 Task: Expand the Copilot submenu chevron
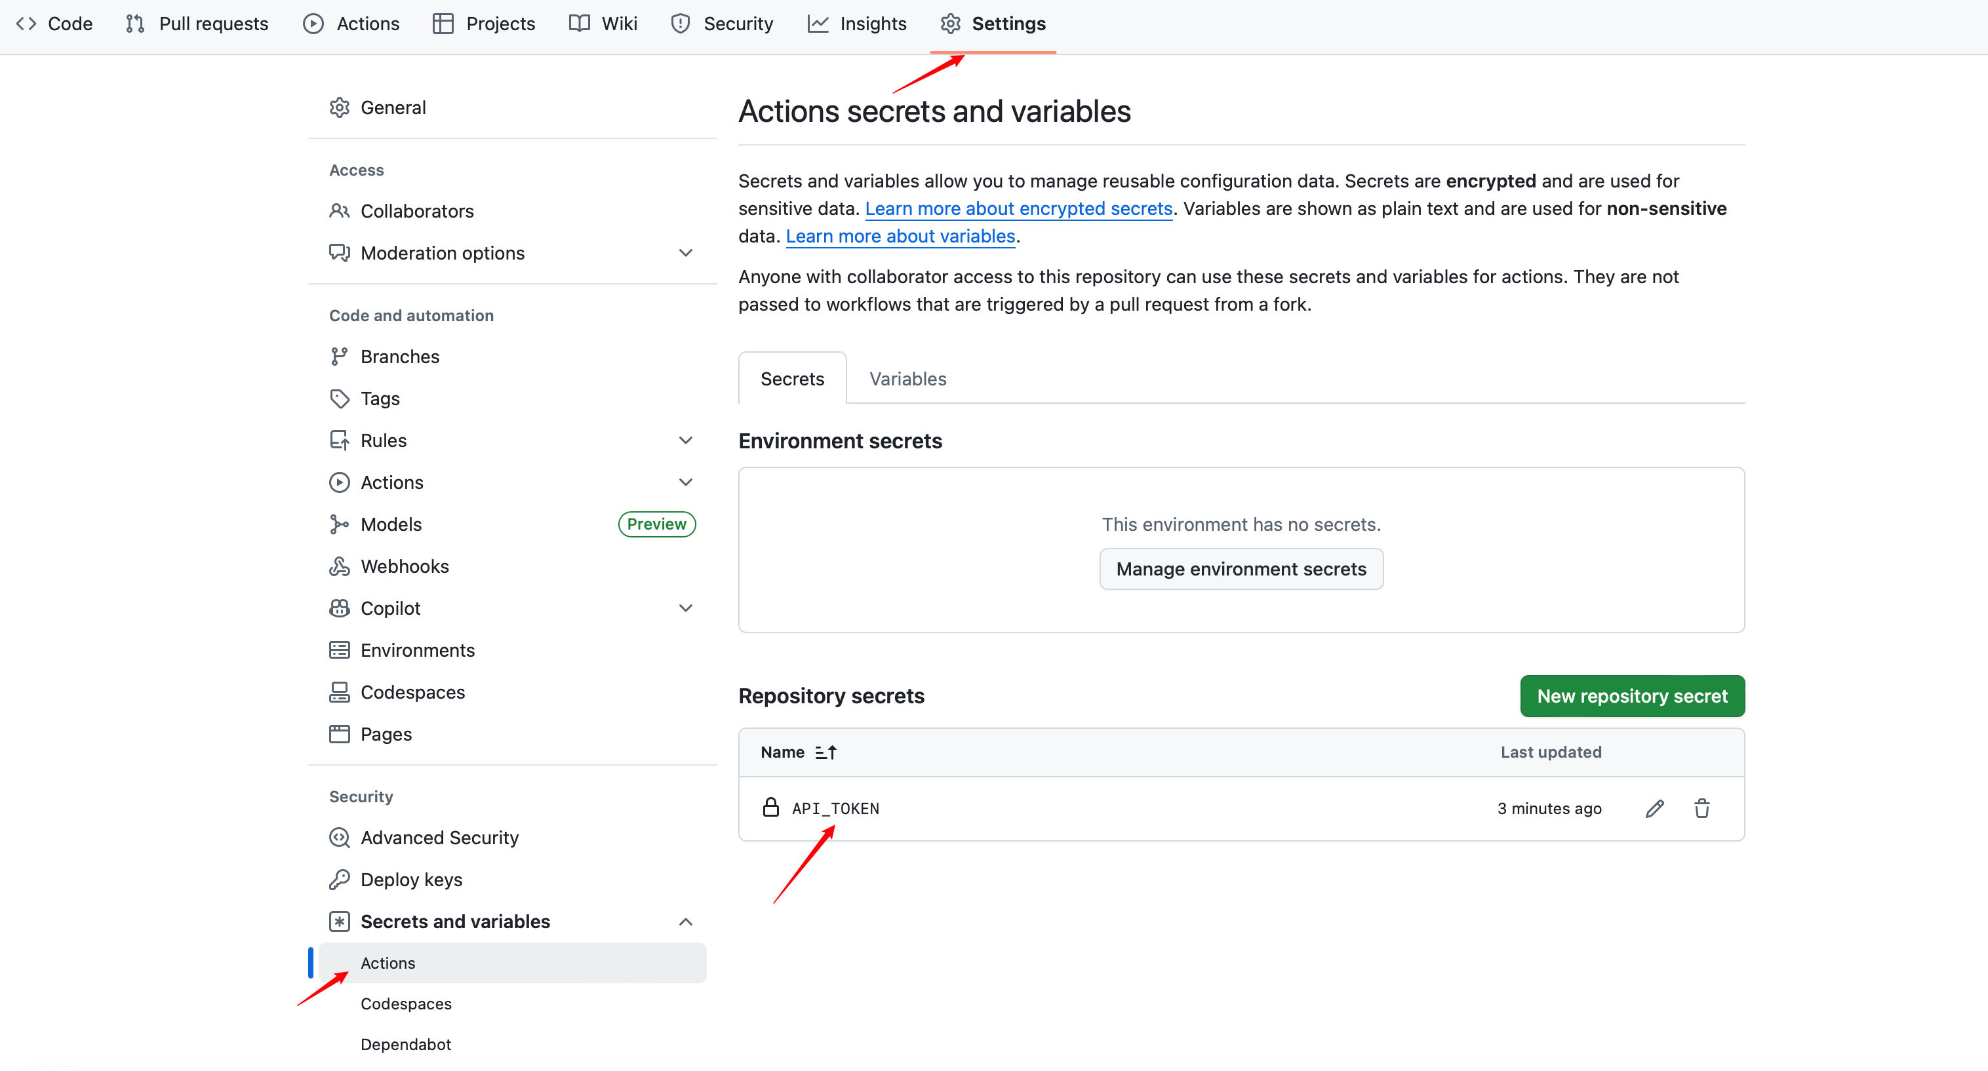[685, 608]
